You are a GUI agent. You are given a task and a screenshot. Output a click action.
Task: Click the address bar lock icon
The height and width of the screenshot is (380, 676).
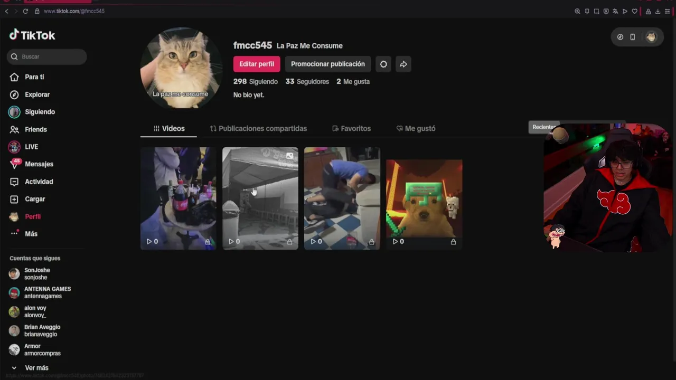[x=37, y=11]
